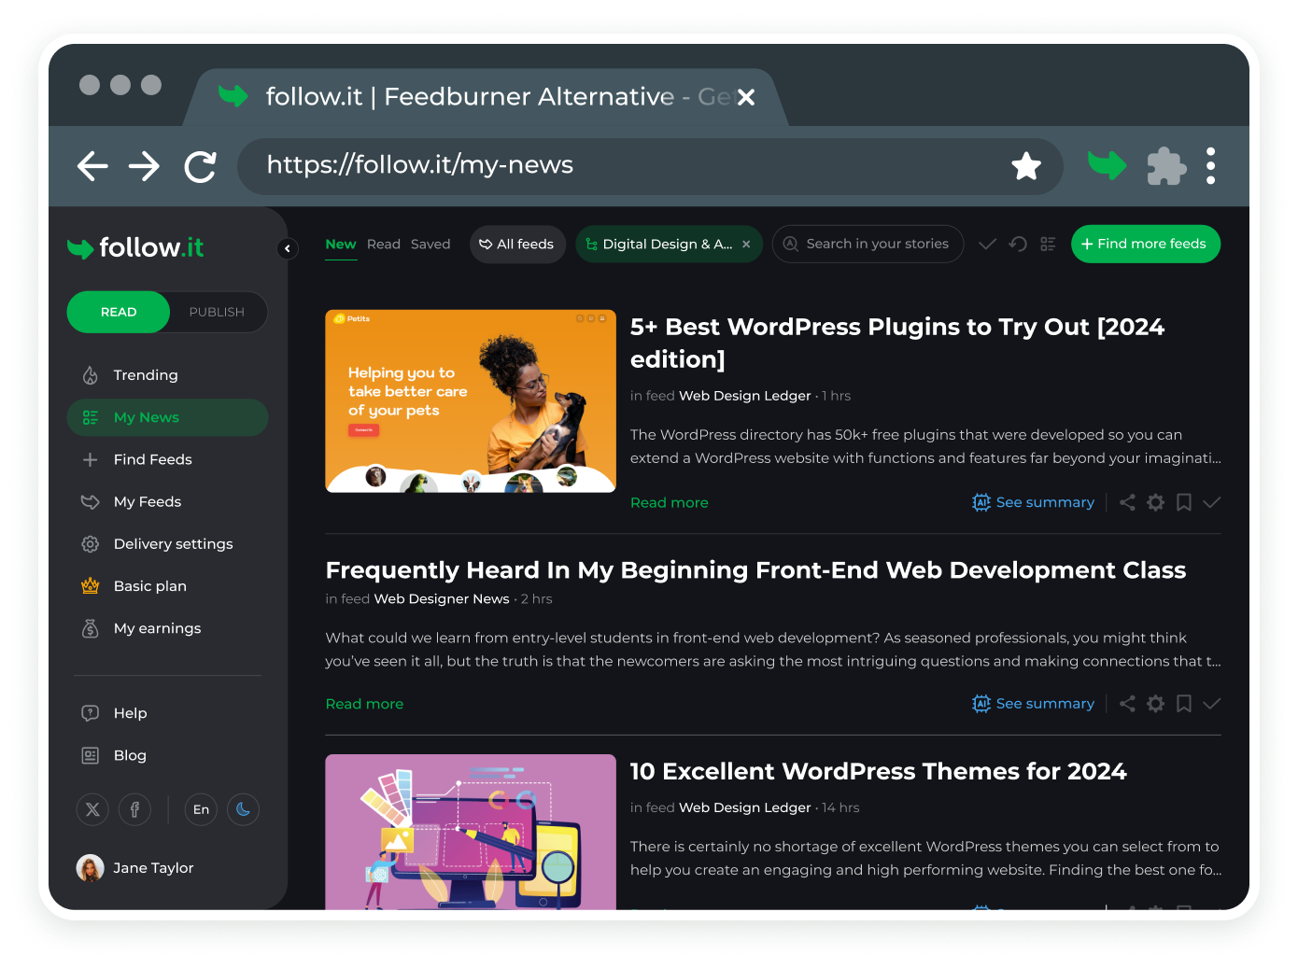
Task: Select My News in the sidebar
Action: [x=167, y=417]
